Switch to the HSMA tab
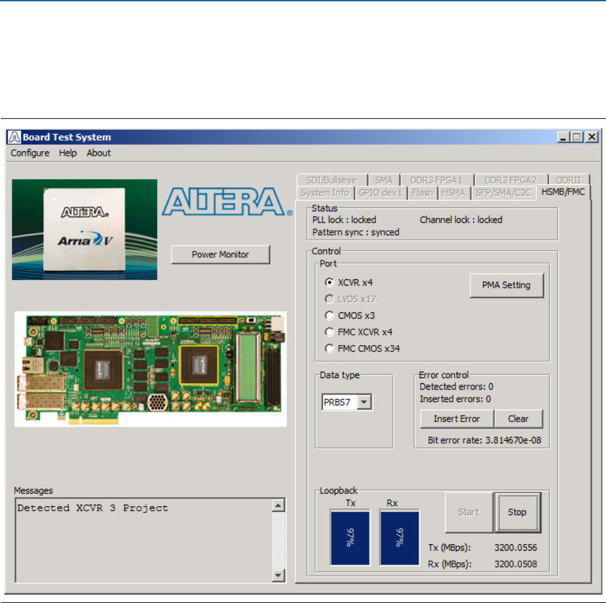The width and height of the screenshot is (606, 603). pos(452,193)
